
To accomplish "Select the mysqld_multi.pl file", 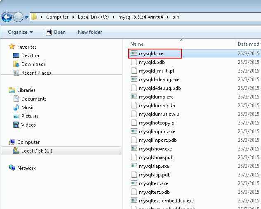I will coord(156,71).
